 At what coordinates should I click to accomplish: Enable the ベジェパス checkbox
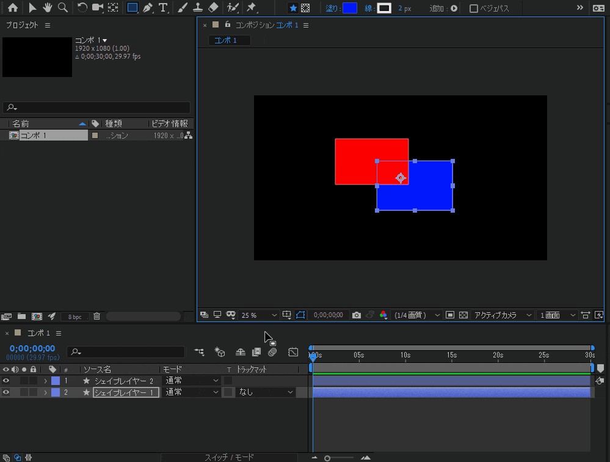tap(474, 8)
